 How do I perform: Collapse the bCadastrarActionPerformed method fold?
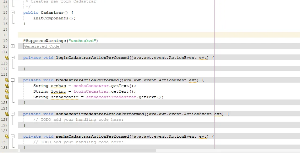coord(13,80)
